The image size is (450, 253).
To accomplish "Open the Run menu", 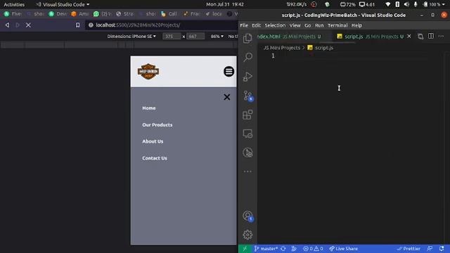I will 319,25.
